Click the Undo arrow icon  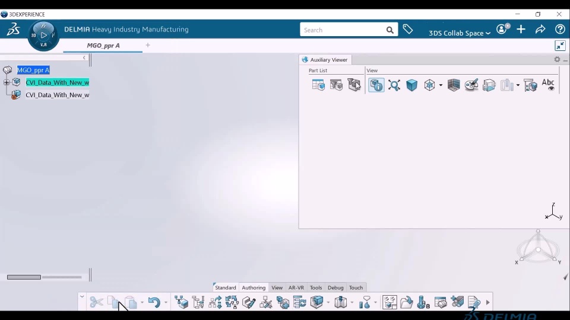point(154,302)
